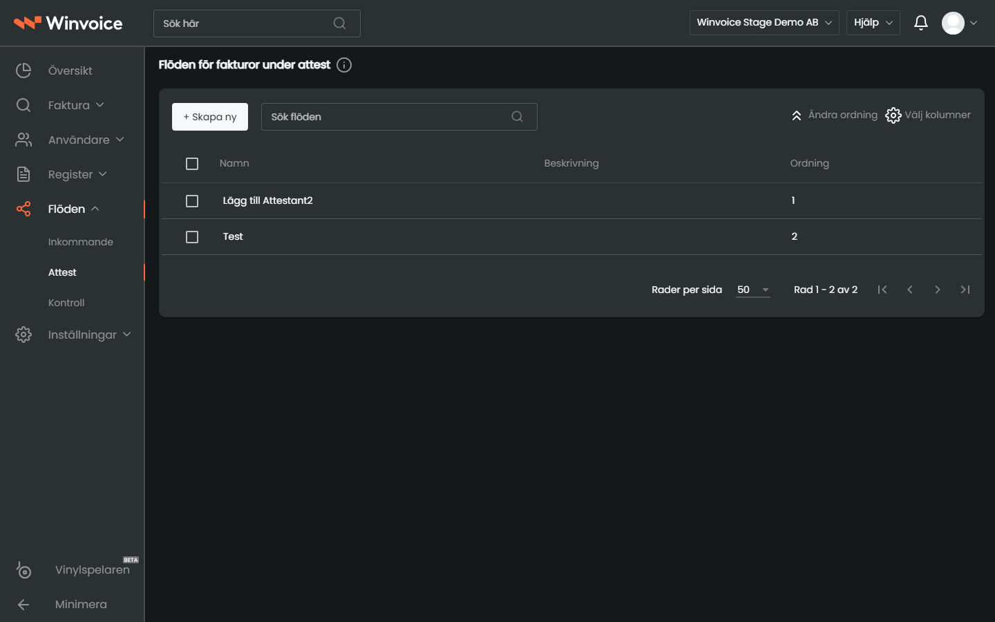Select the Attest submenu item

(62, 272)
